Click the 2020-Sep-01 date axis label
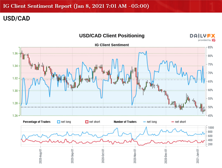The width and height of the screenshot is (222, 168). pyautogui.click(x=72, y=156)
